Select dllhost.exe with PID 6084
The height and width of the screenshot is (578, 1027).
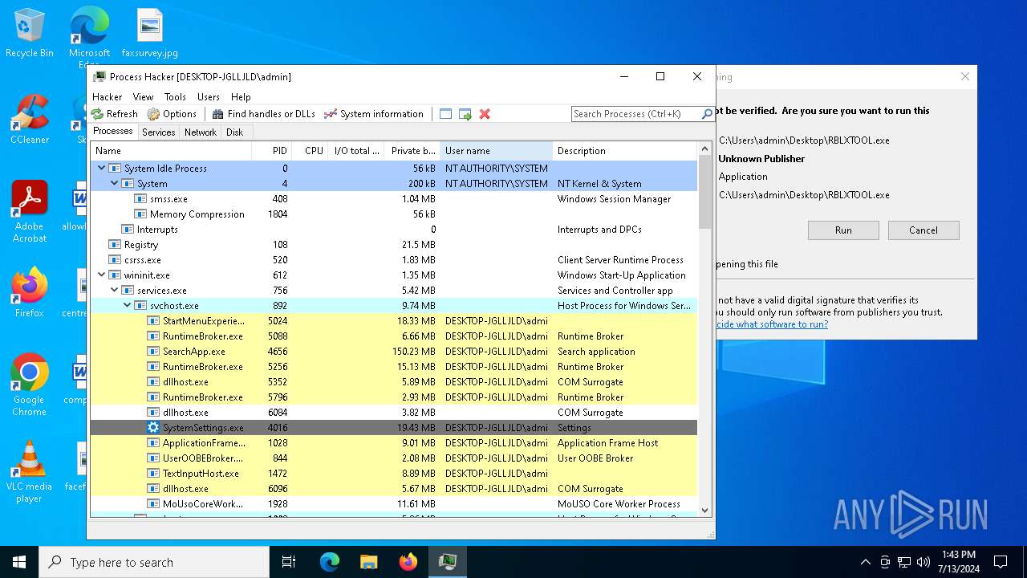tap(393, 413)
